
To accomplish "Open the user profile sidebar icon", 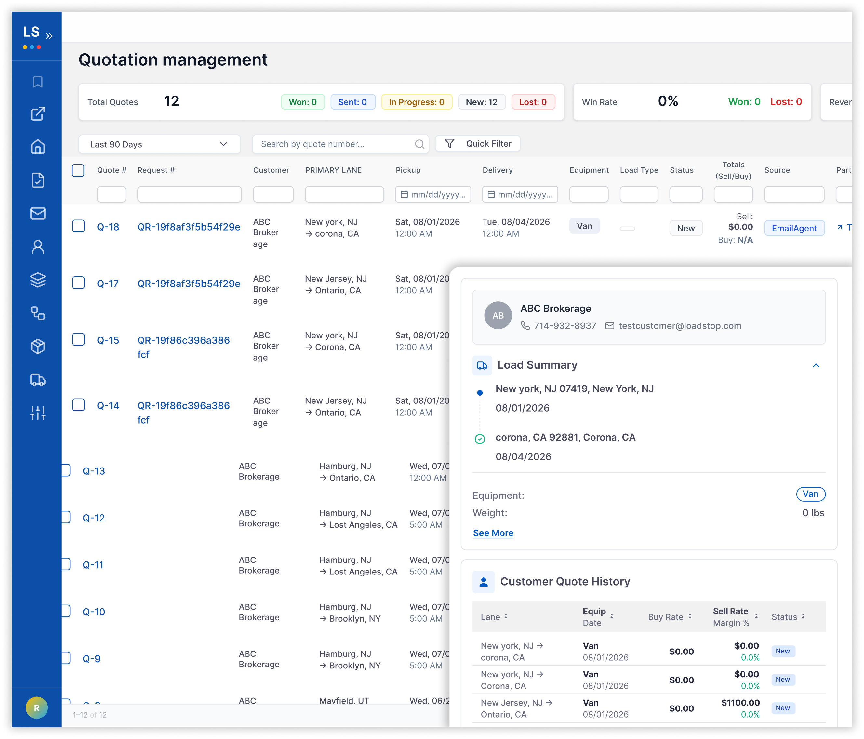I will click(x=37, y=247).
